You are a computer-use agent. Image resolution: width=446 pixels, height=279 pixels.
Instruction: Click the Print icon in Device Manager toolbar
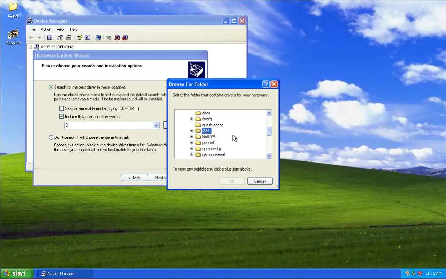69,38
